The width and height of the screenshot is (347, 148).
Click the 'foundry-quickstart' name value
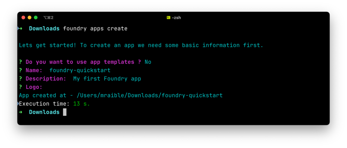[80, 71]
